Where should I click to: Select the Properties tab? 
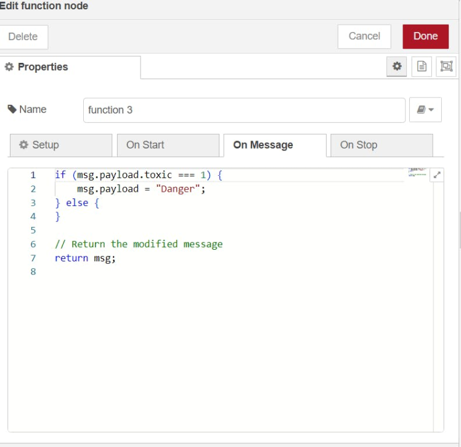point(70,67)
